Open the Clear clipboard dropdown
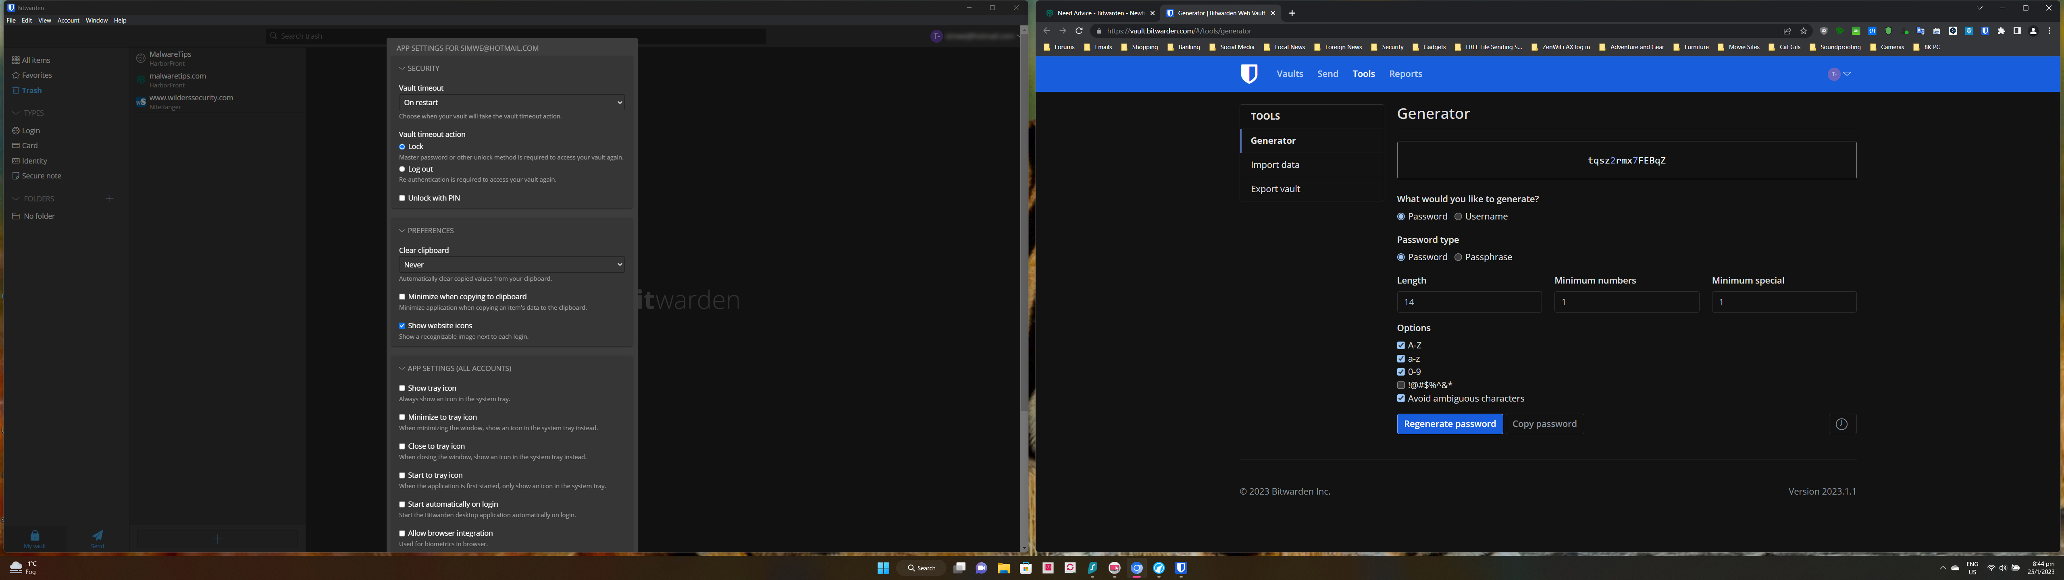Screen dimensions: 2064x580 (512, 264)
